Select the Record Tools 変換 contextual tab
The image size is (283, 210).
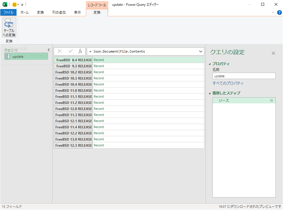(x=97, y=12)
